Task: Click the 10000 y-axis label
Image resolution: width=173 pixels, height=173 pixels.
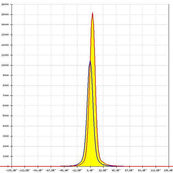Action: click(x=5, y=65)
